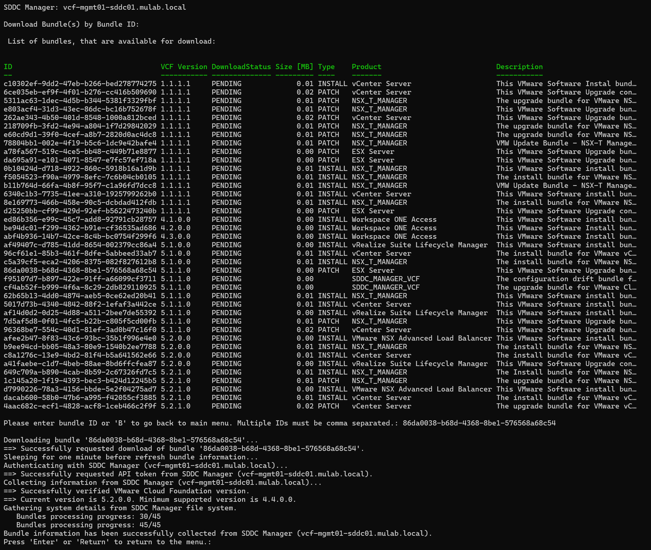Click the Size [MB] column header
Viewport: 651px width, 550px height.
(294, 67)
